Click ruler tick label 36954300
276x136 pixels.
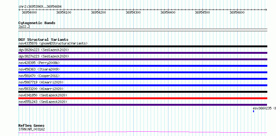(x=133, y=12)
